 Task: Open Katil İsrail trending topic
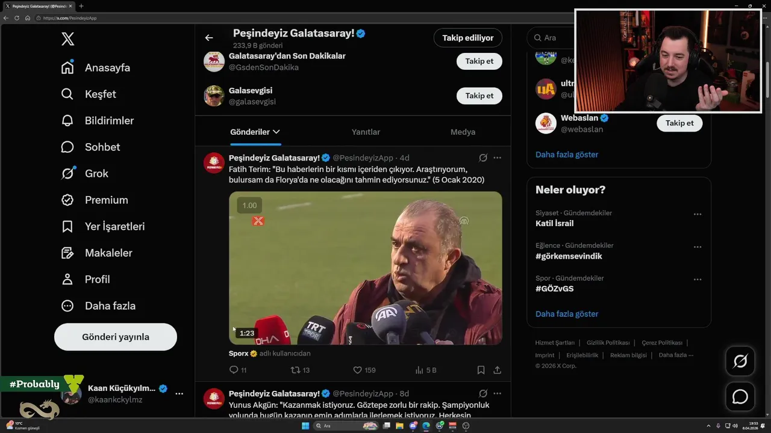click(x=554, y=223)
